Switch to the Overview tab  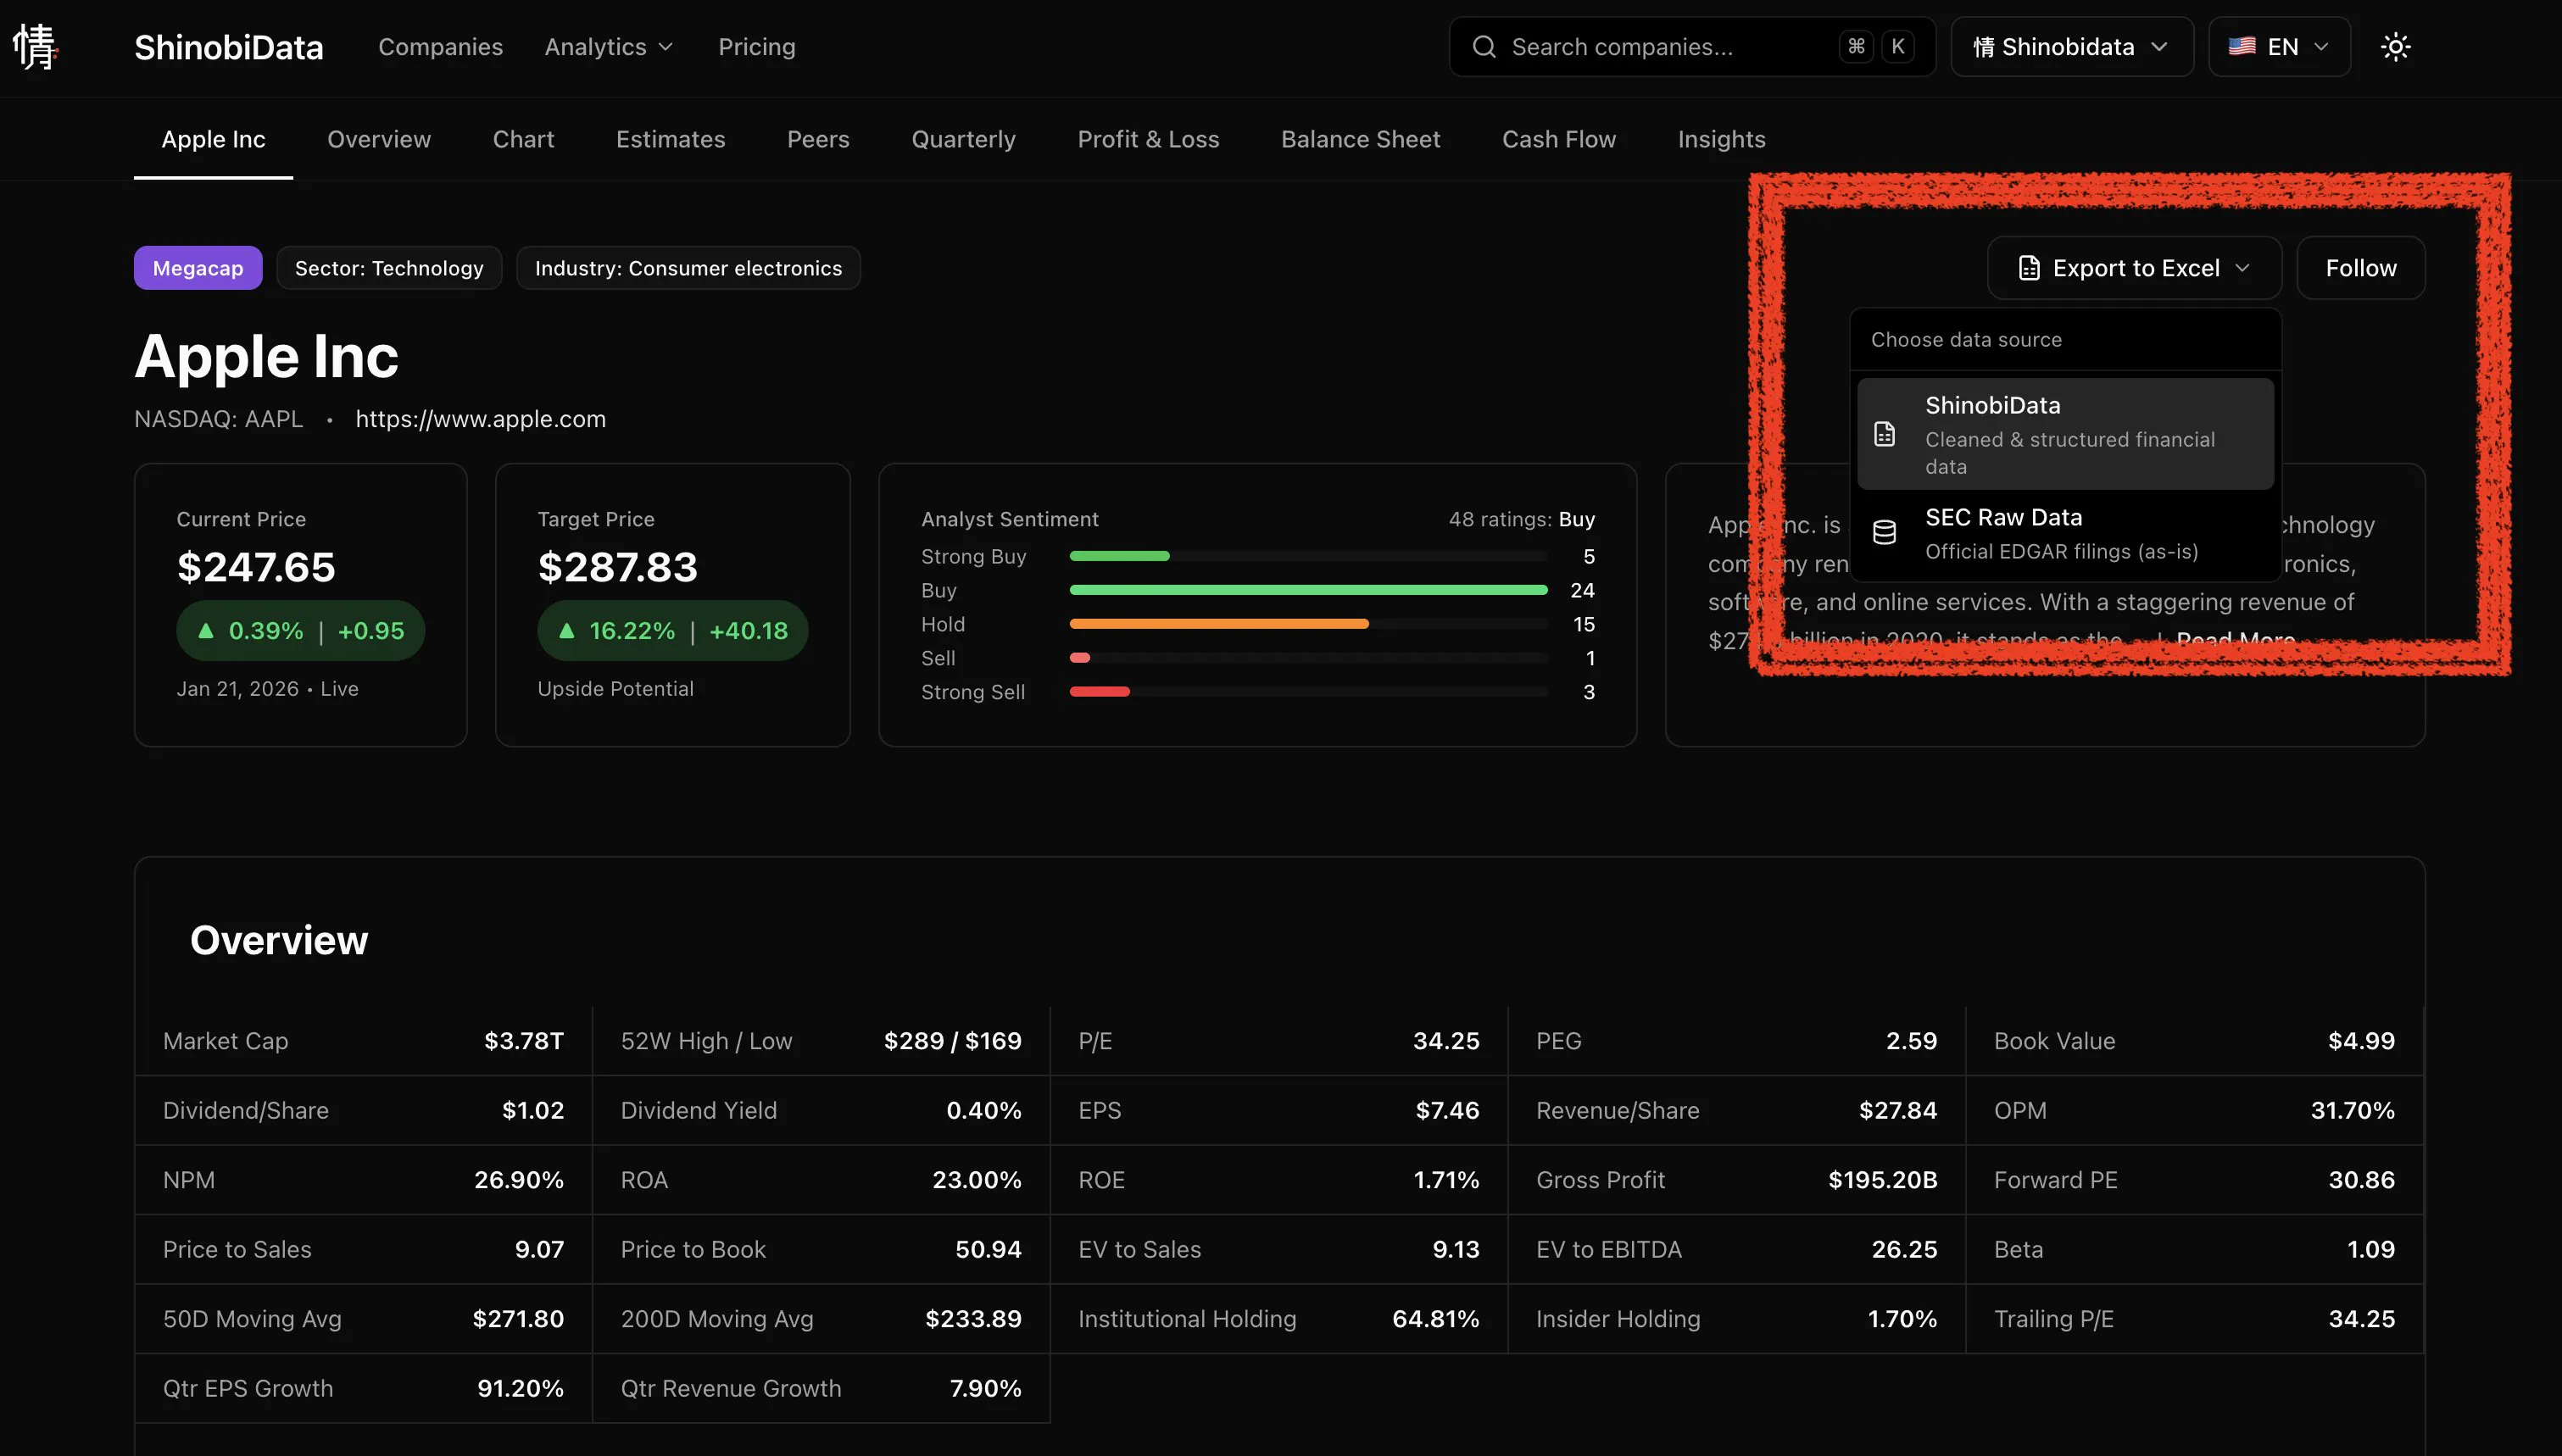(x=379, y=139)
